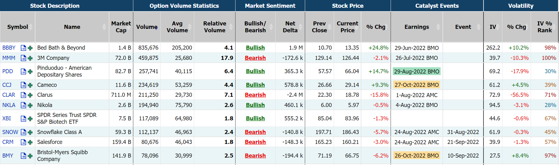Screen dimensions: 559x165
Task: Click the Catalyst Events header group
Action: pos(437,6)
